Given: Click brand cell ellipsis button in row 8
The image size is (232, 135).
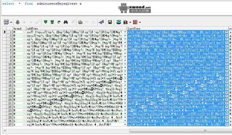Looking at the screenshot, I should pos(24,57).
